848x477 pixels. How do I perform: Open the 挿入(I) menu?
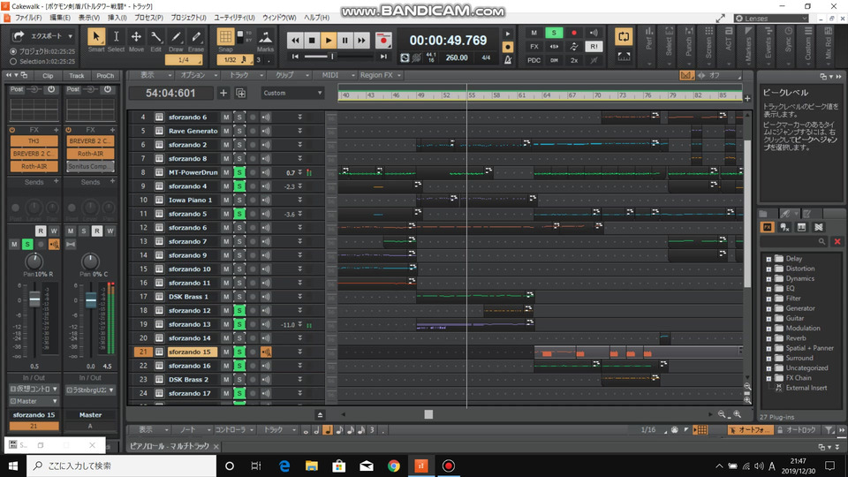coord(117,18)
